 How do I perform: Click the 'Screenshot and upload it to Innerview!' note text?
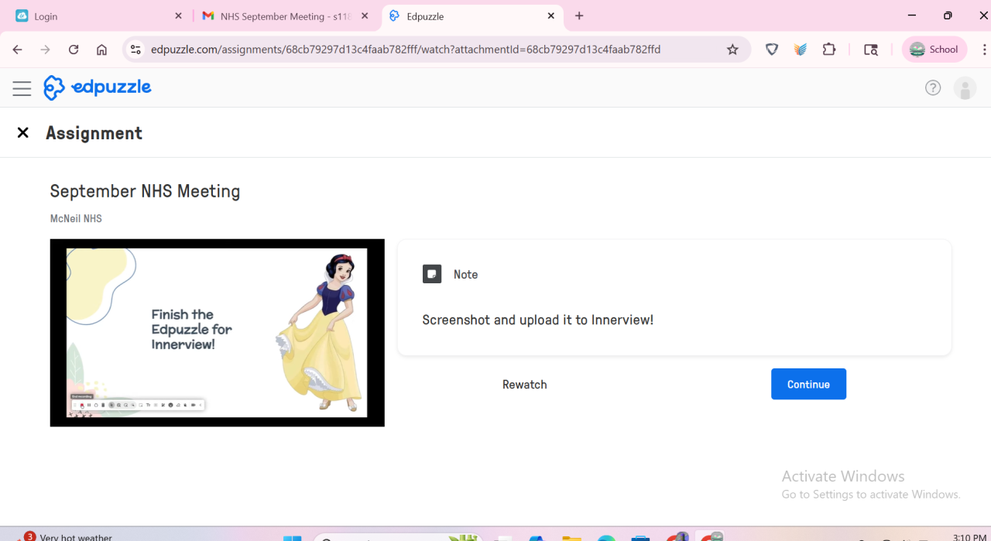click(x=538, y=320)
